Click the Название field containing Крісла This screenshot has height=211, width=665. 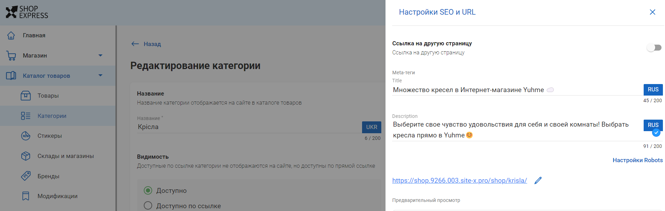[249, 127]
